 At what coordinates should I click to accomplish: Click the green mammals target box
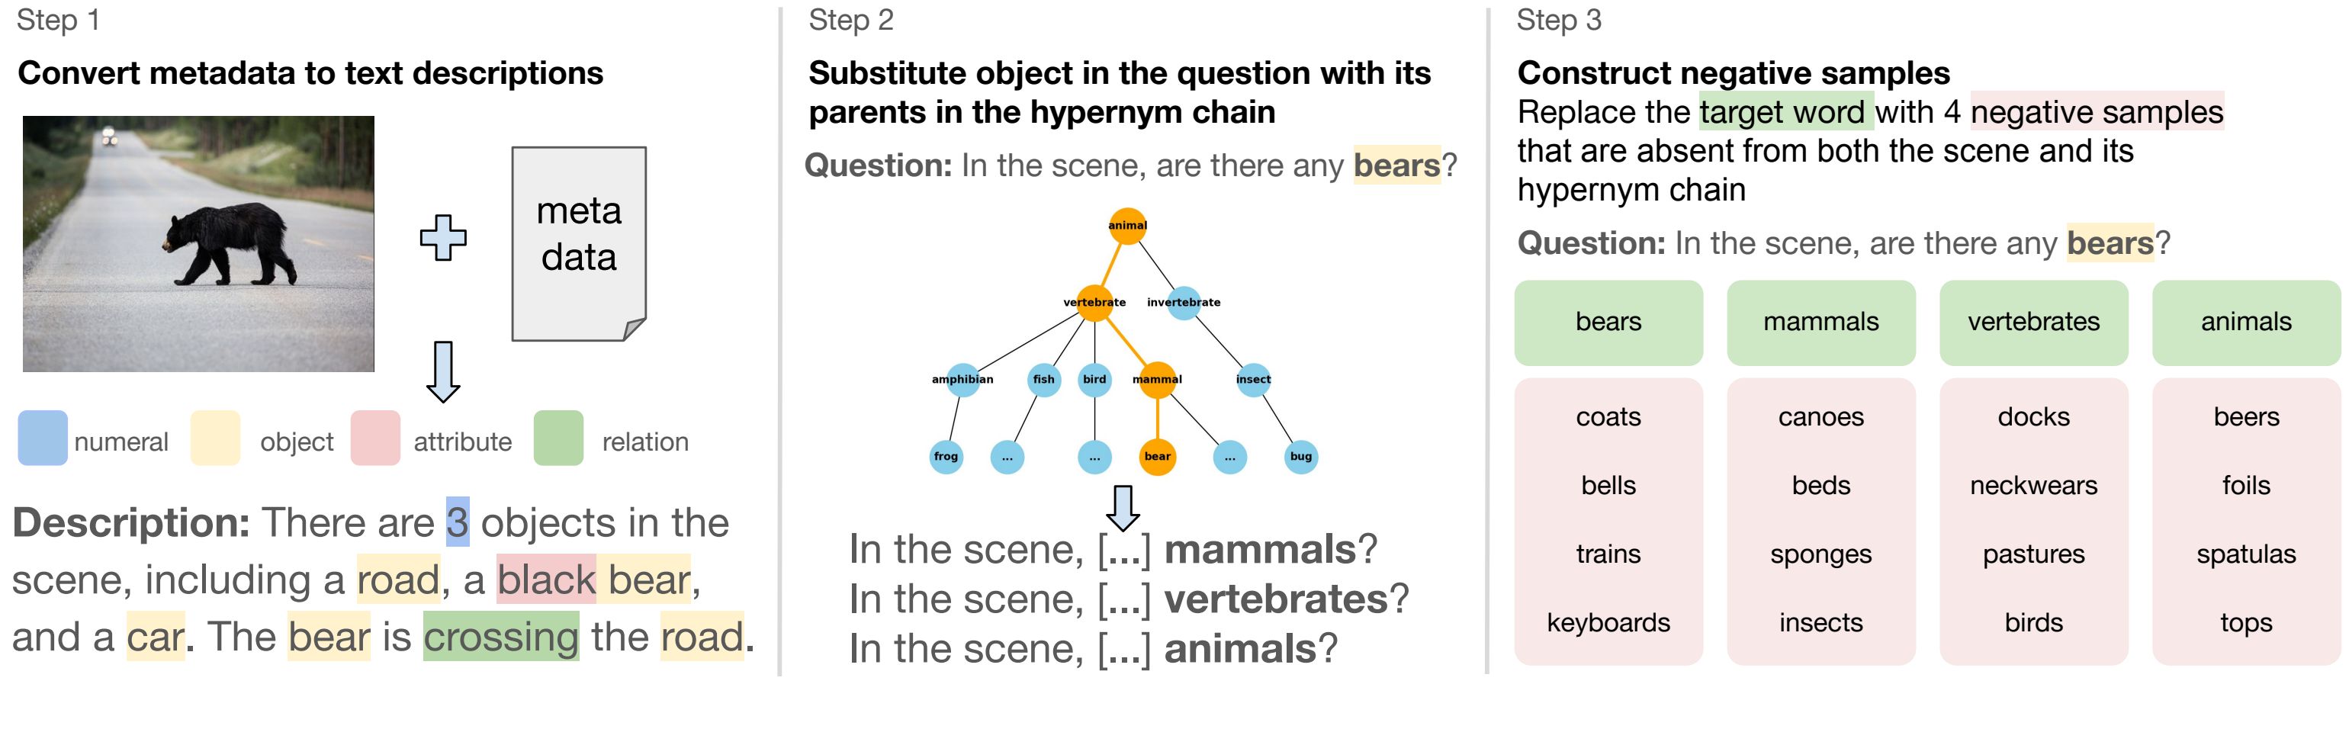[x=1821, y=323]
